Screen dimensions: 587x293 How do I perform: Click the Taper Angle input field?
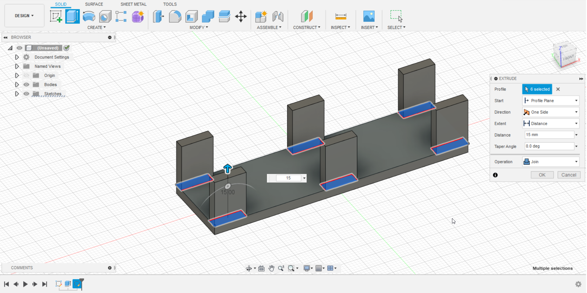[x=549, y=146]
